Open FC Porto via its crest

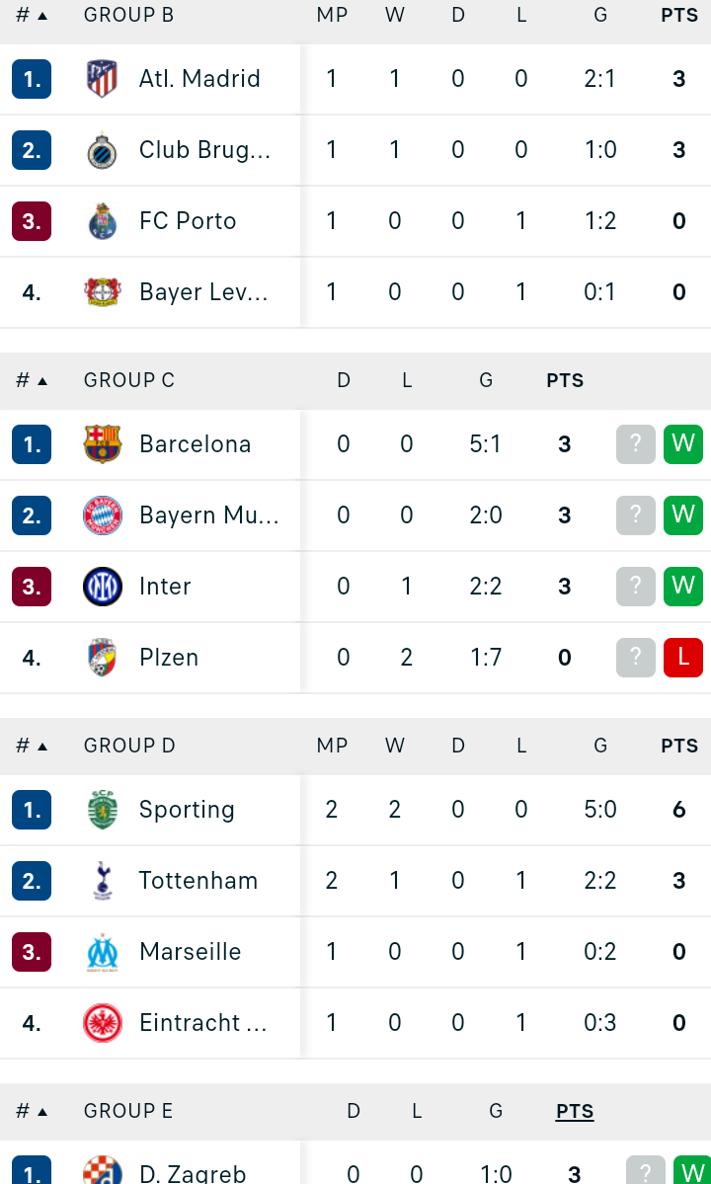point(102,220)
